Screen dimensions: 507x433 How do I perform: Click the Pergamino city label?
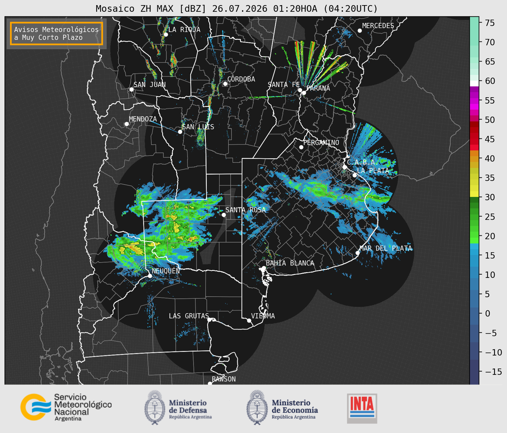coord(321,142)
